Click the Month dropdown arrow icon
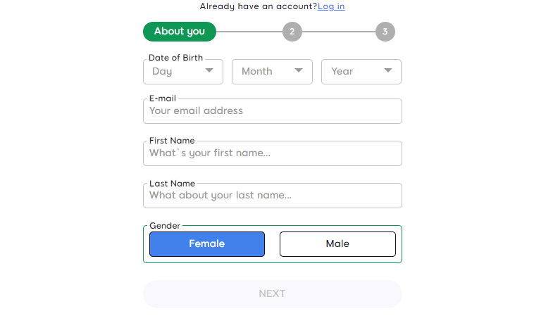This screenshot has width=553, height=330. click(x=299, y=71)
